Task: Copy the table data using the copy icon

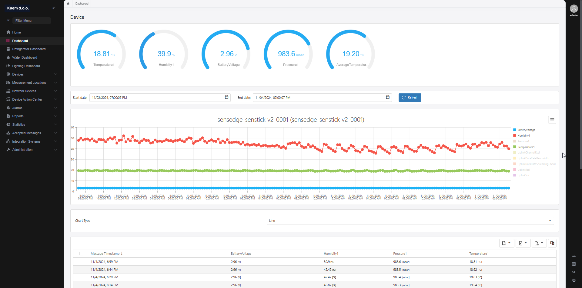Action: tap(552, 243)
